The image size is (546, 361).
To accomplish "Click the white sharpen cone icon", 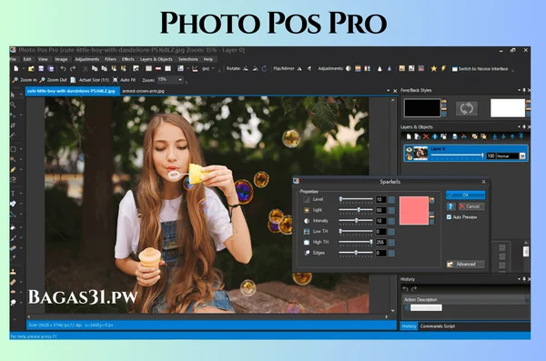I will 379,68.
